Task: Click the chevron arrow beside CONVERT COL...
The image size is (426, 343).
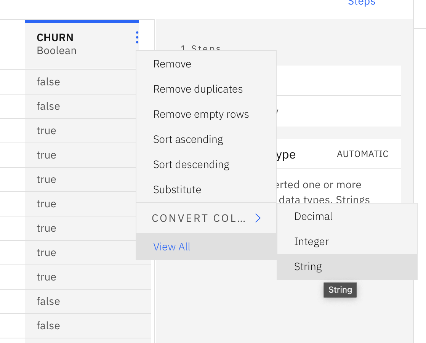Action: [258, 218]
